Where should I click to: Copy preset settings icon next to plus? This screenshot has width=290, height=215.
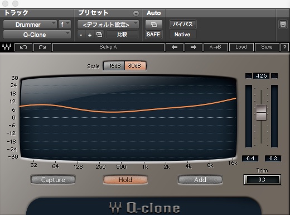[x=99, y=35]
